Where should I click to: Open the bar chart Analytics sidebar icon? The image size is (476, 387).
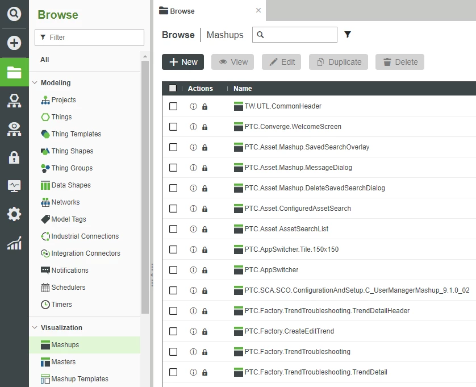click(14, 243)
